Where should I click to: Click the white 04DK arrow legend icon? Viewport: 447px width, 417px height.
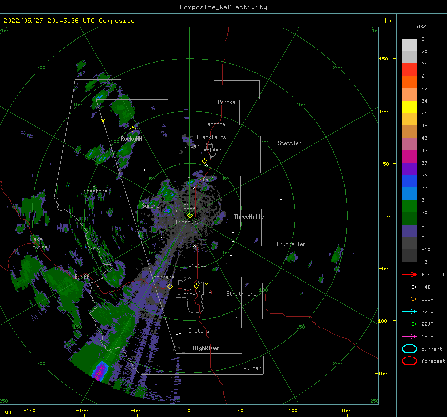point(409,287)
